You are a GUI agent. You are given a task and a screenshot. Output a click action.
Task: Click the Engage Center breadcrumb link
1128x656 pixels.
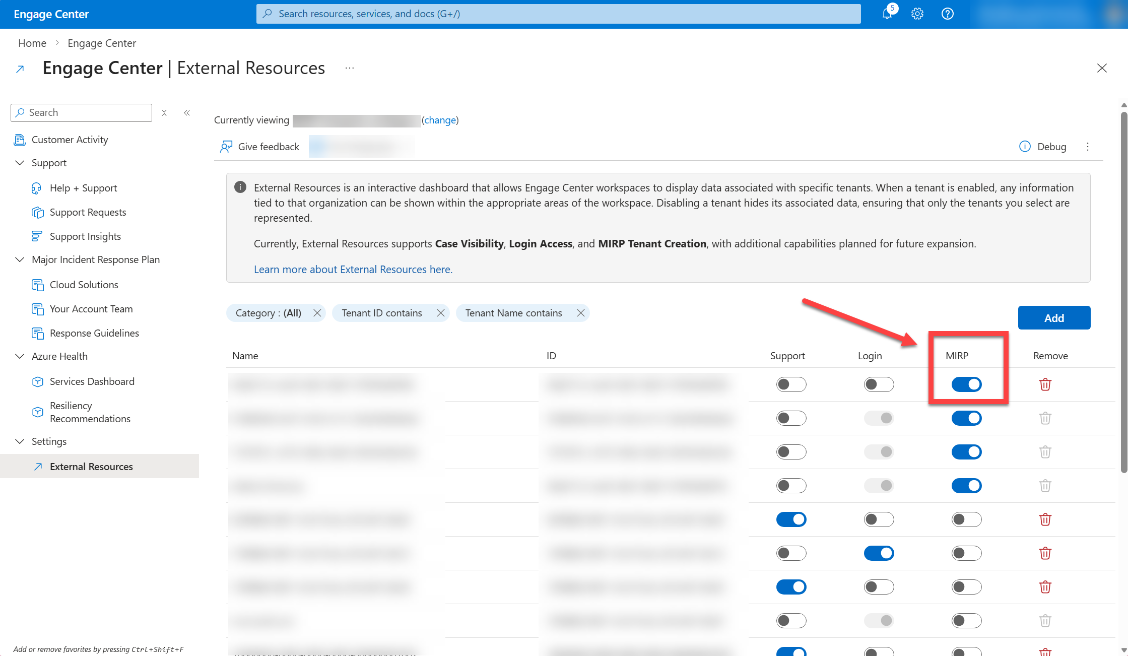[x=102, y=43]
